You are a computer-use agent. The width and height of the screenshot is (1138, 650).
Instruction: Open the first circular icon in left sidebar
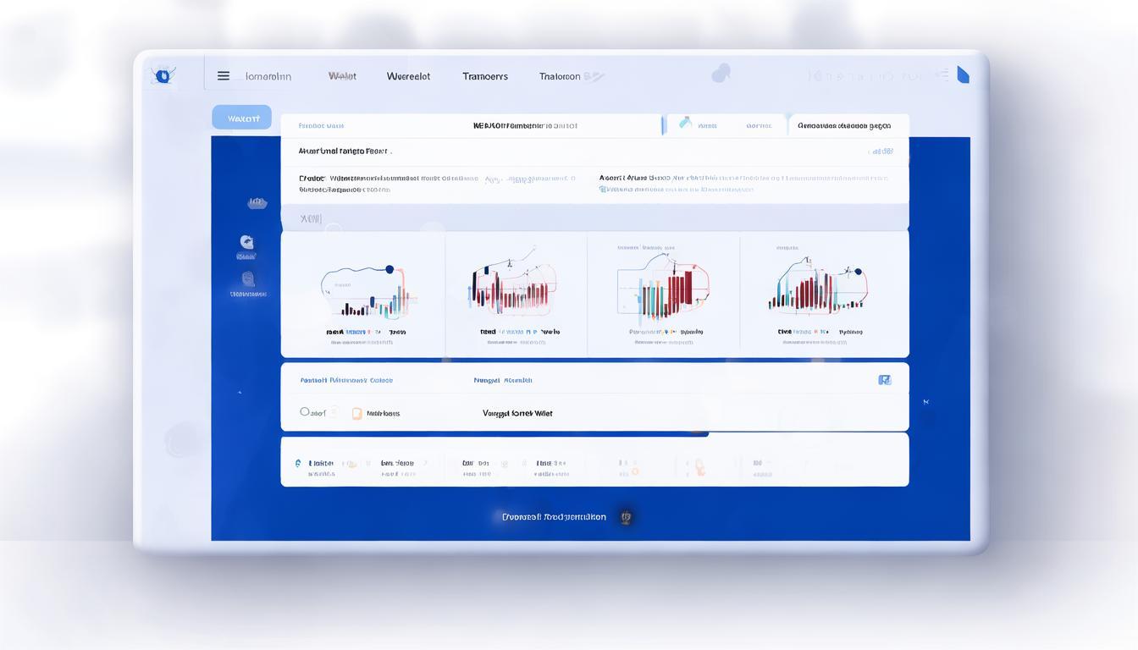point(246,243)
